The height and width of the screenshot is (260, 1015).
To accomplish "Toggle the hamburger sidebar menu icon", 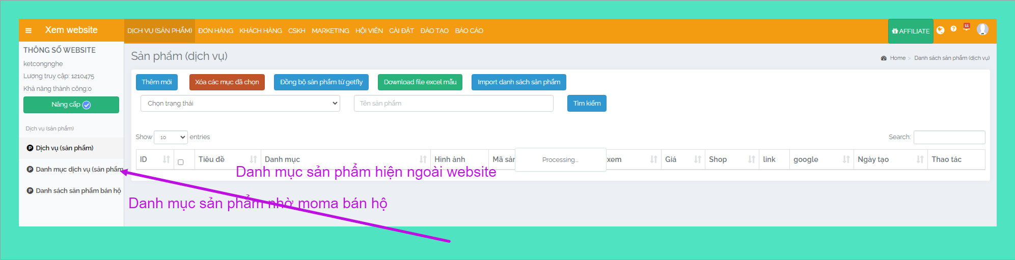I will pyautogui.click(x=29, y=30).
